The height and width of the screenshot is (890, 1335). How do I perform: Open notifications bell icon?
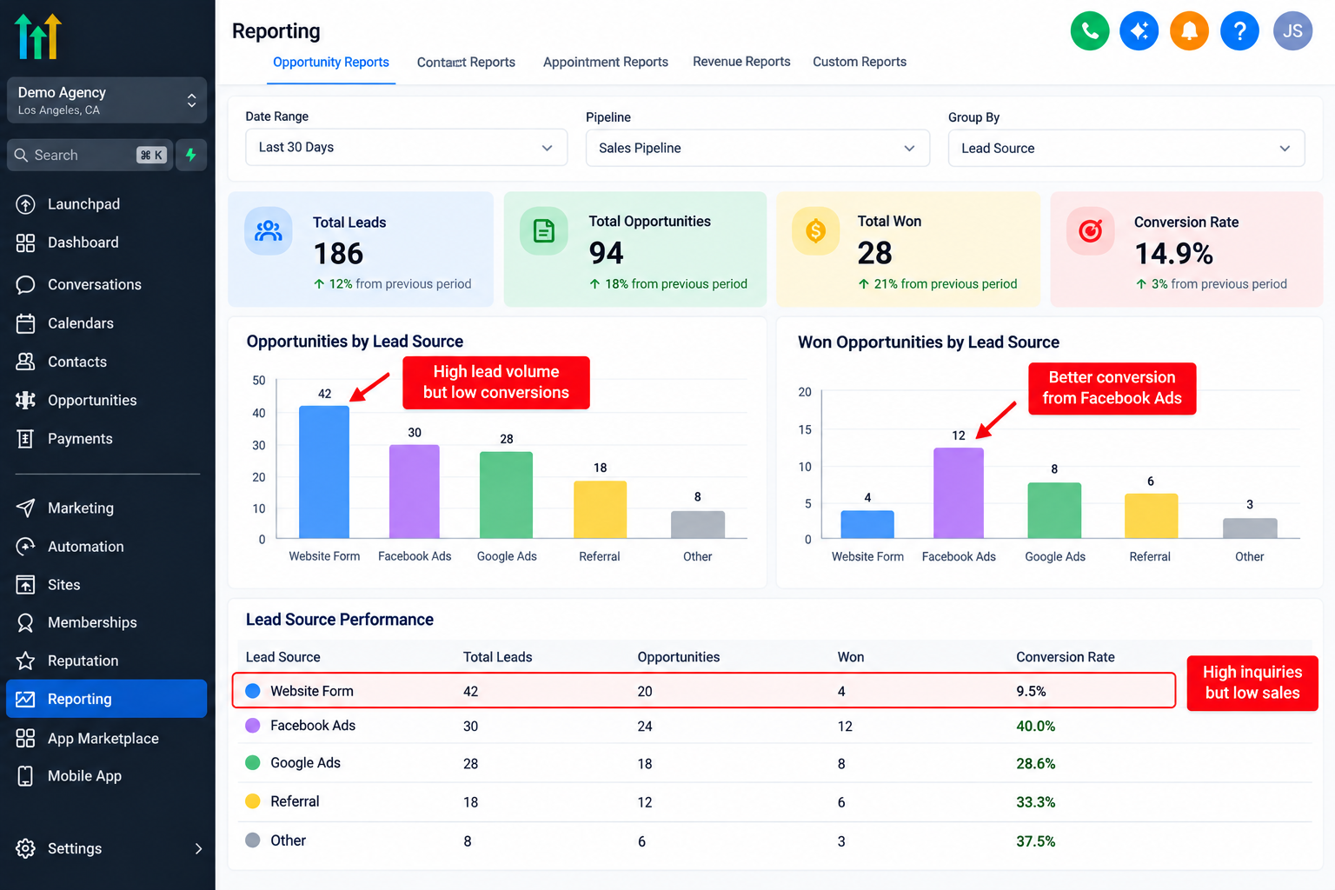click(x=1190, y=31)
